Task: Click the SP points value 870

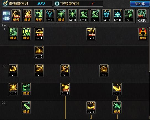Action: tap(41, 4)
